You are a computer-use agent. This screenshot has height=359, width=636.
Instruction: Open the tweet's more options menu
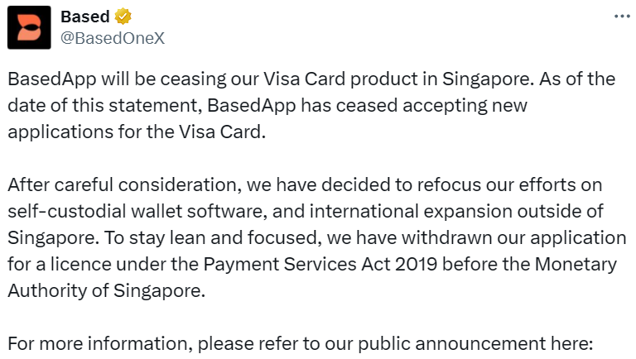pos(621,17)
